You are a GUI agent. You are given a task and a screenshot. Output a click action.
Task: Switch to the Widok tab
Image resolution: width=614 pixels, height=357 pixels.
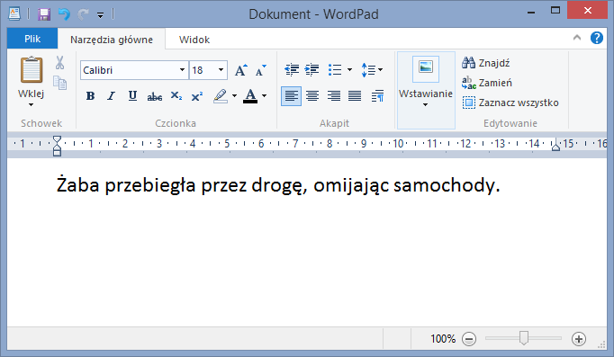pos(194,40)
